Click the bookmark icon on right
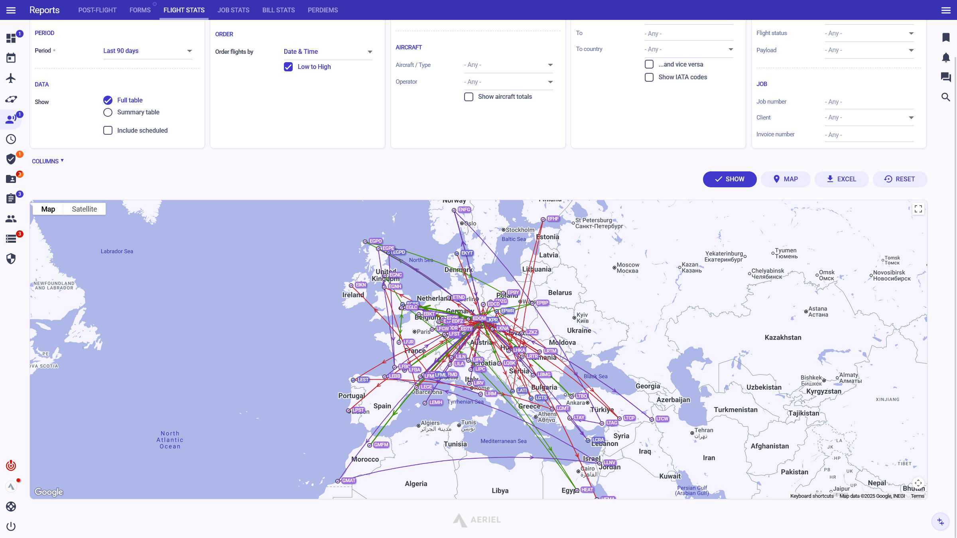957x538 pixels. [946, 37]
